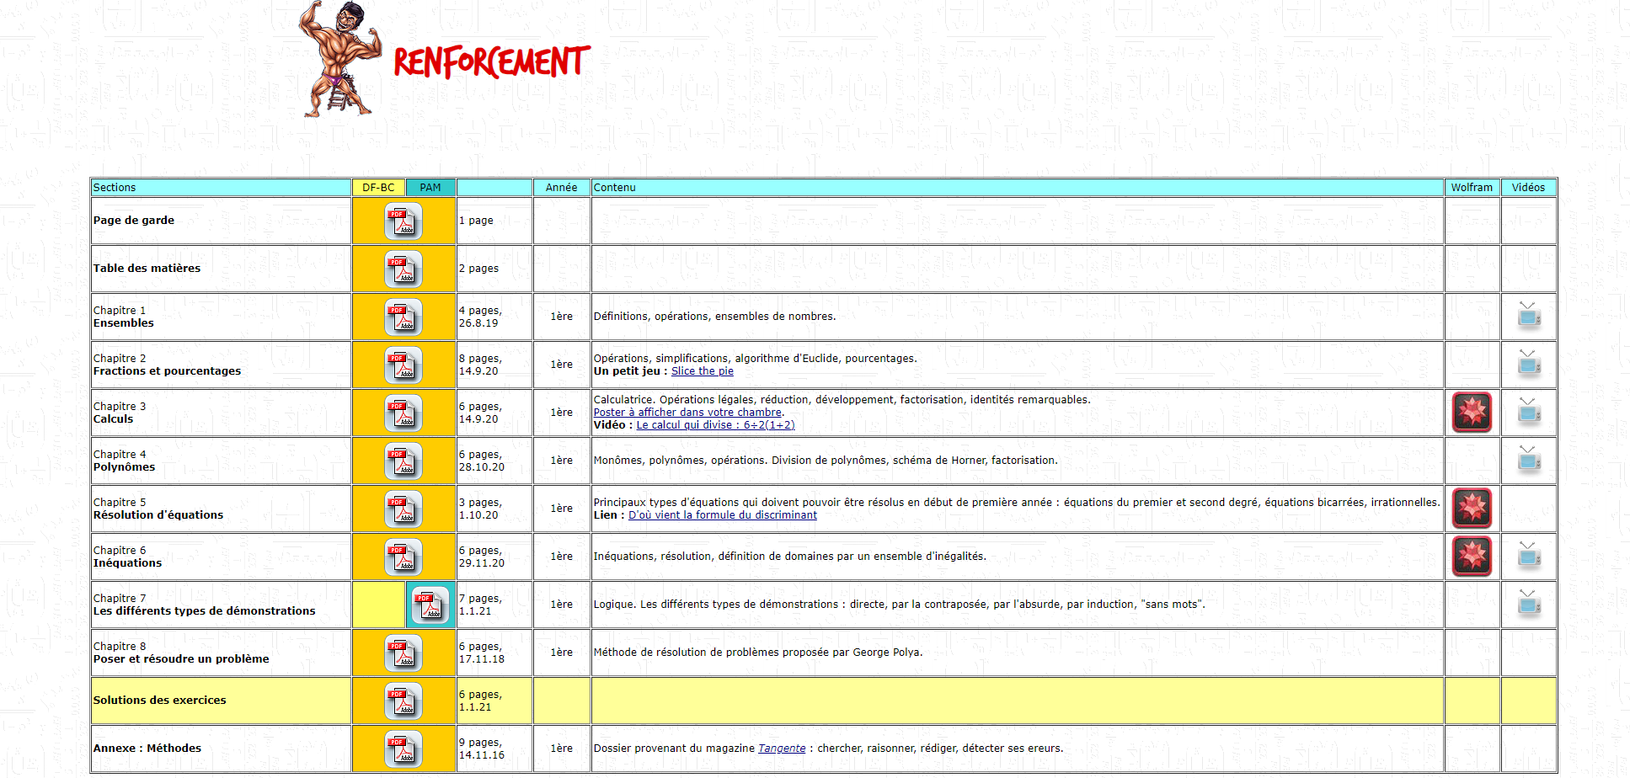Open video icon for Chapitre 4 Polynômes

point(1528,460)
